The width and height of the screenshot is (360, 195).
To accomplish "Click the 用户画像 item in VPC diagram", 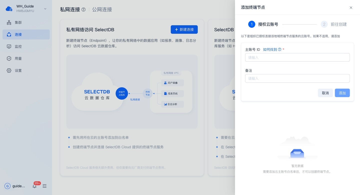I will pyautogui.click(x=172, y=83).
